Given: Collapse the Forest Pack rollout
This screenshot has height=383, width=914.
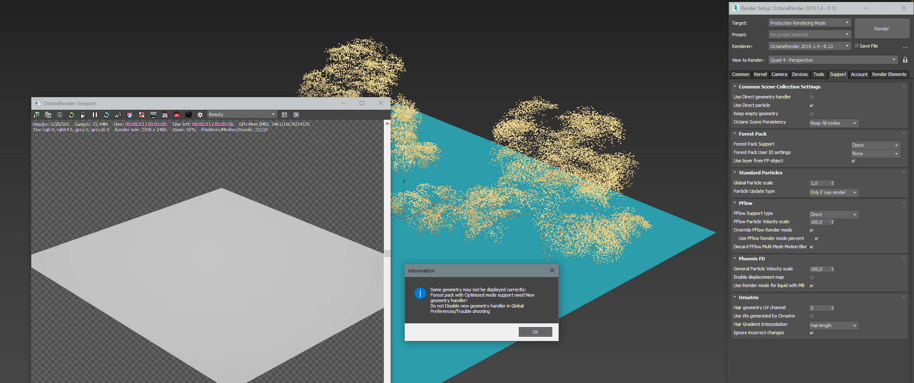Looking at the screenshot, I should 735,134.
